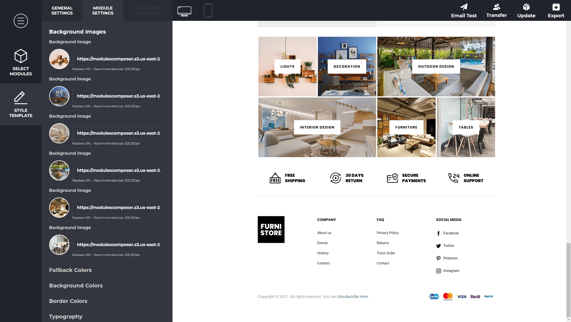Image resolution: width=571 pixels, height=322 pixels.
Task: Switch to the General Settings tab
Action: point(62,10)
